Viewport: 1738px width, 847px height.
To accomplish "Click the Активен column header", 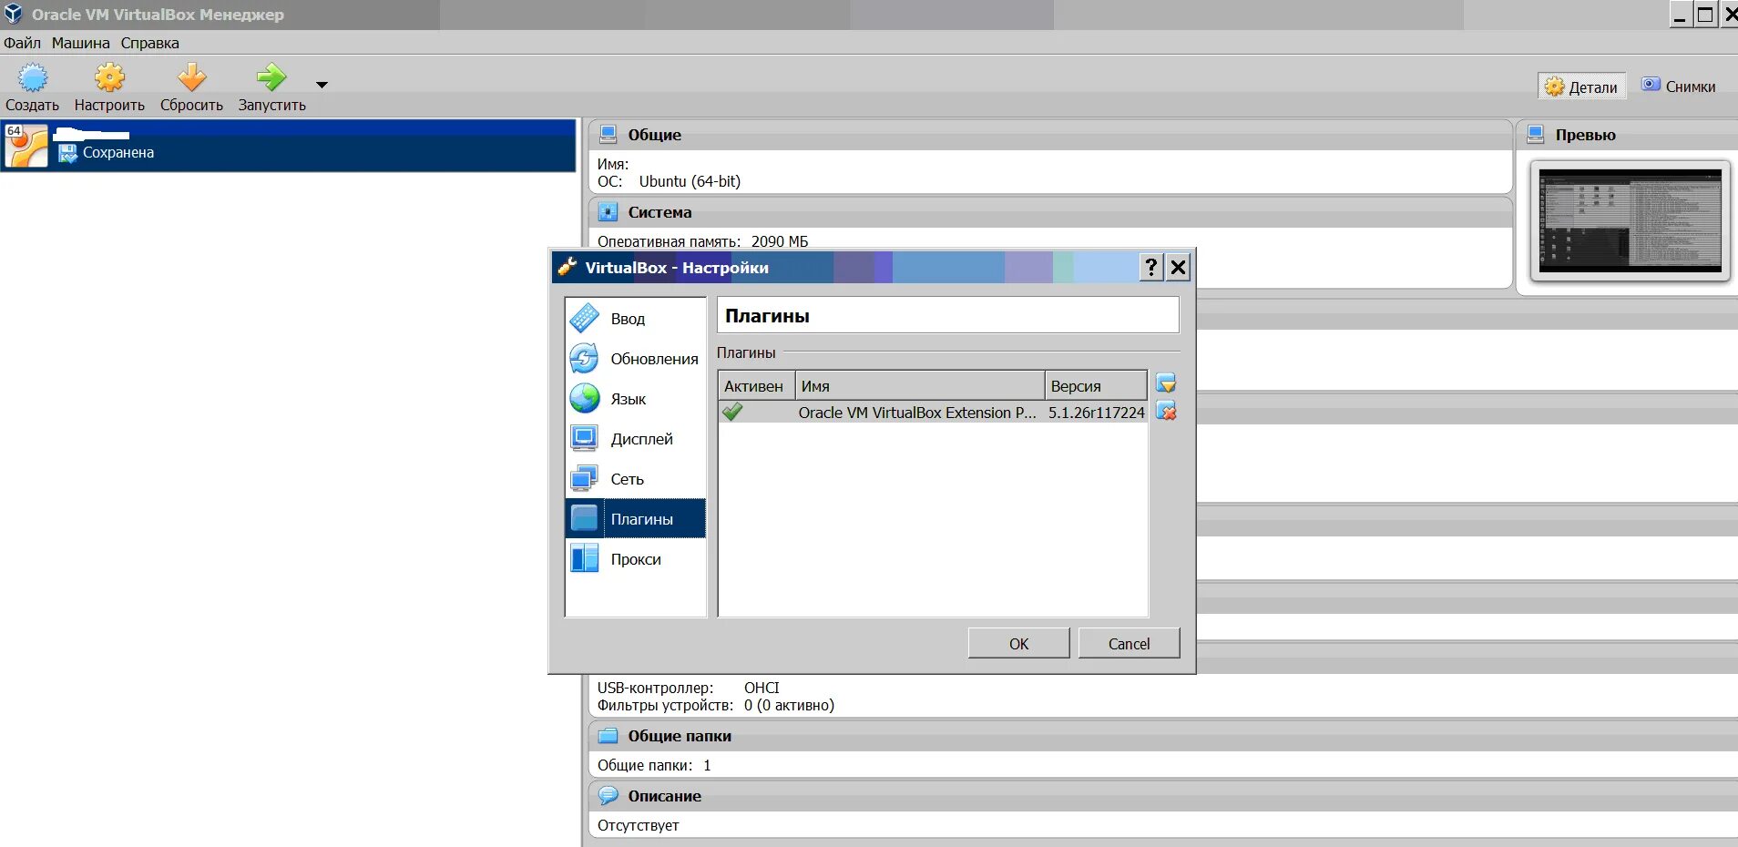I will point(756,386).
